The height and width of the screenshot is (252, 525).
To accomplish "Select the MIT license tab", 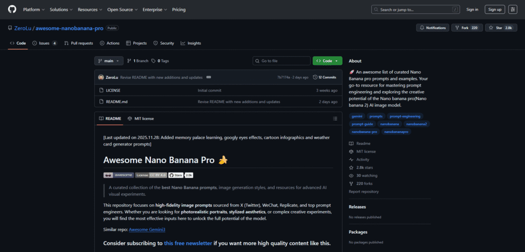I will pyautogui.click(x=140, y=118).
